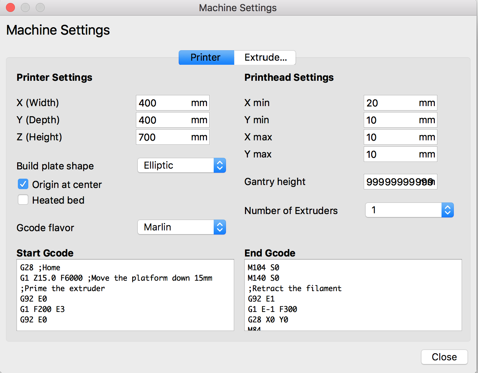Open the Build plate shape dropdown
The image size is (478, 373).
[x=182, y=165]
